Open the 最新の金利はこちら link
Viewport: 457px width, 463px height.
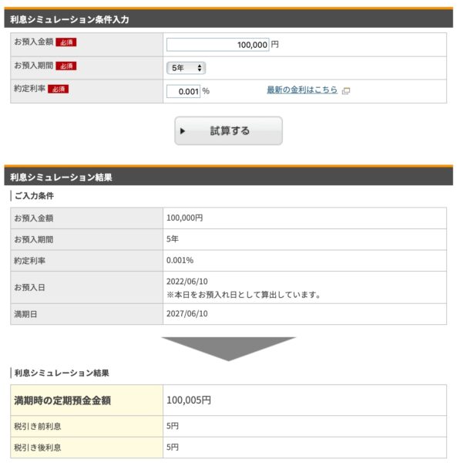click(302, 90)
